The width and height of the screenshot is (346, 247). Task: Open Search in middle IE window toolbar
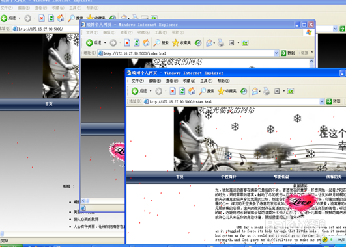[x=161, y=42]
